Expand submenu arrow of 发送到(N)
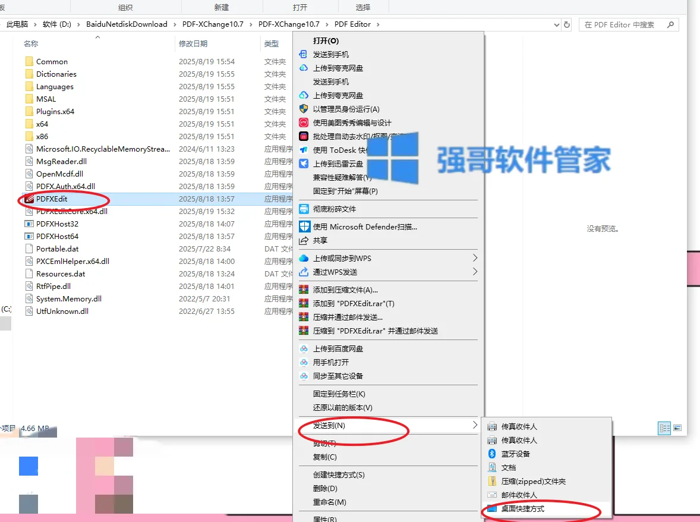 tap(475, 425)
